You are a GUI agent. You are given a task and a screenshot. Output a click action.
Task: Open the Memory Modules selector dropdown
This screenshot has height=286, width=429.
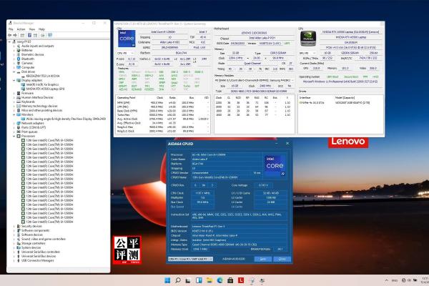click(x=255, y=80)
